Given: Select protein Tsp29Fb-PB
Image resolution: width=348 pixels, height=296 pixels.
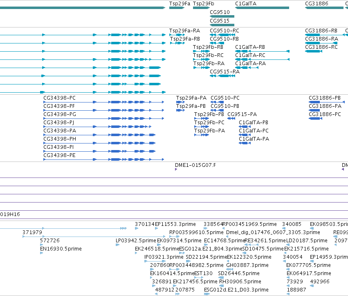Looking at the screenshot, I should tap(209, 115).
